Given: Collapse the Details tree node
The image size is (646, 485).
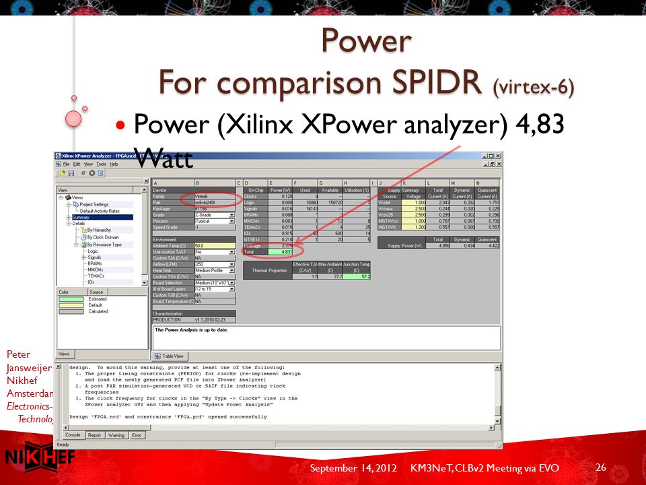Looking at the screenshot, I should click(x=69, y=224).
